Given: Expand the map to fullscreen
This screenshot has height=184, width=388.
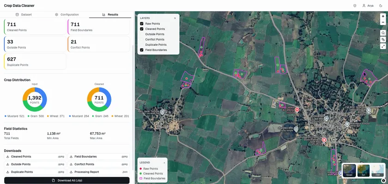Looking at the screenshot, I should point(383,46).
